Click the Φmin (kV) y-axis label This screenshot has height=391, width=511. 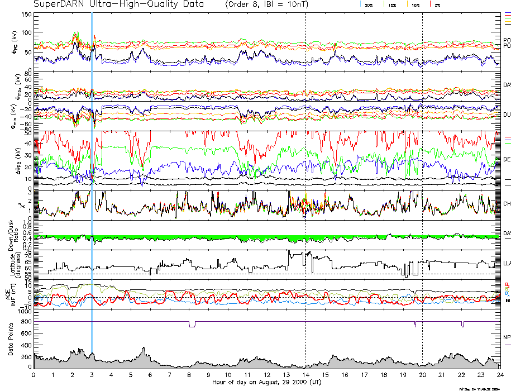(15, 116)
